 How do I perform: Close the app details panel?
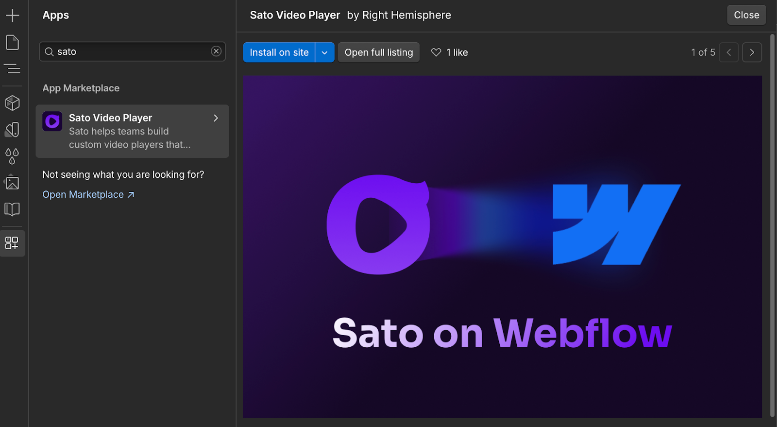click(x=746, y=15)
